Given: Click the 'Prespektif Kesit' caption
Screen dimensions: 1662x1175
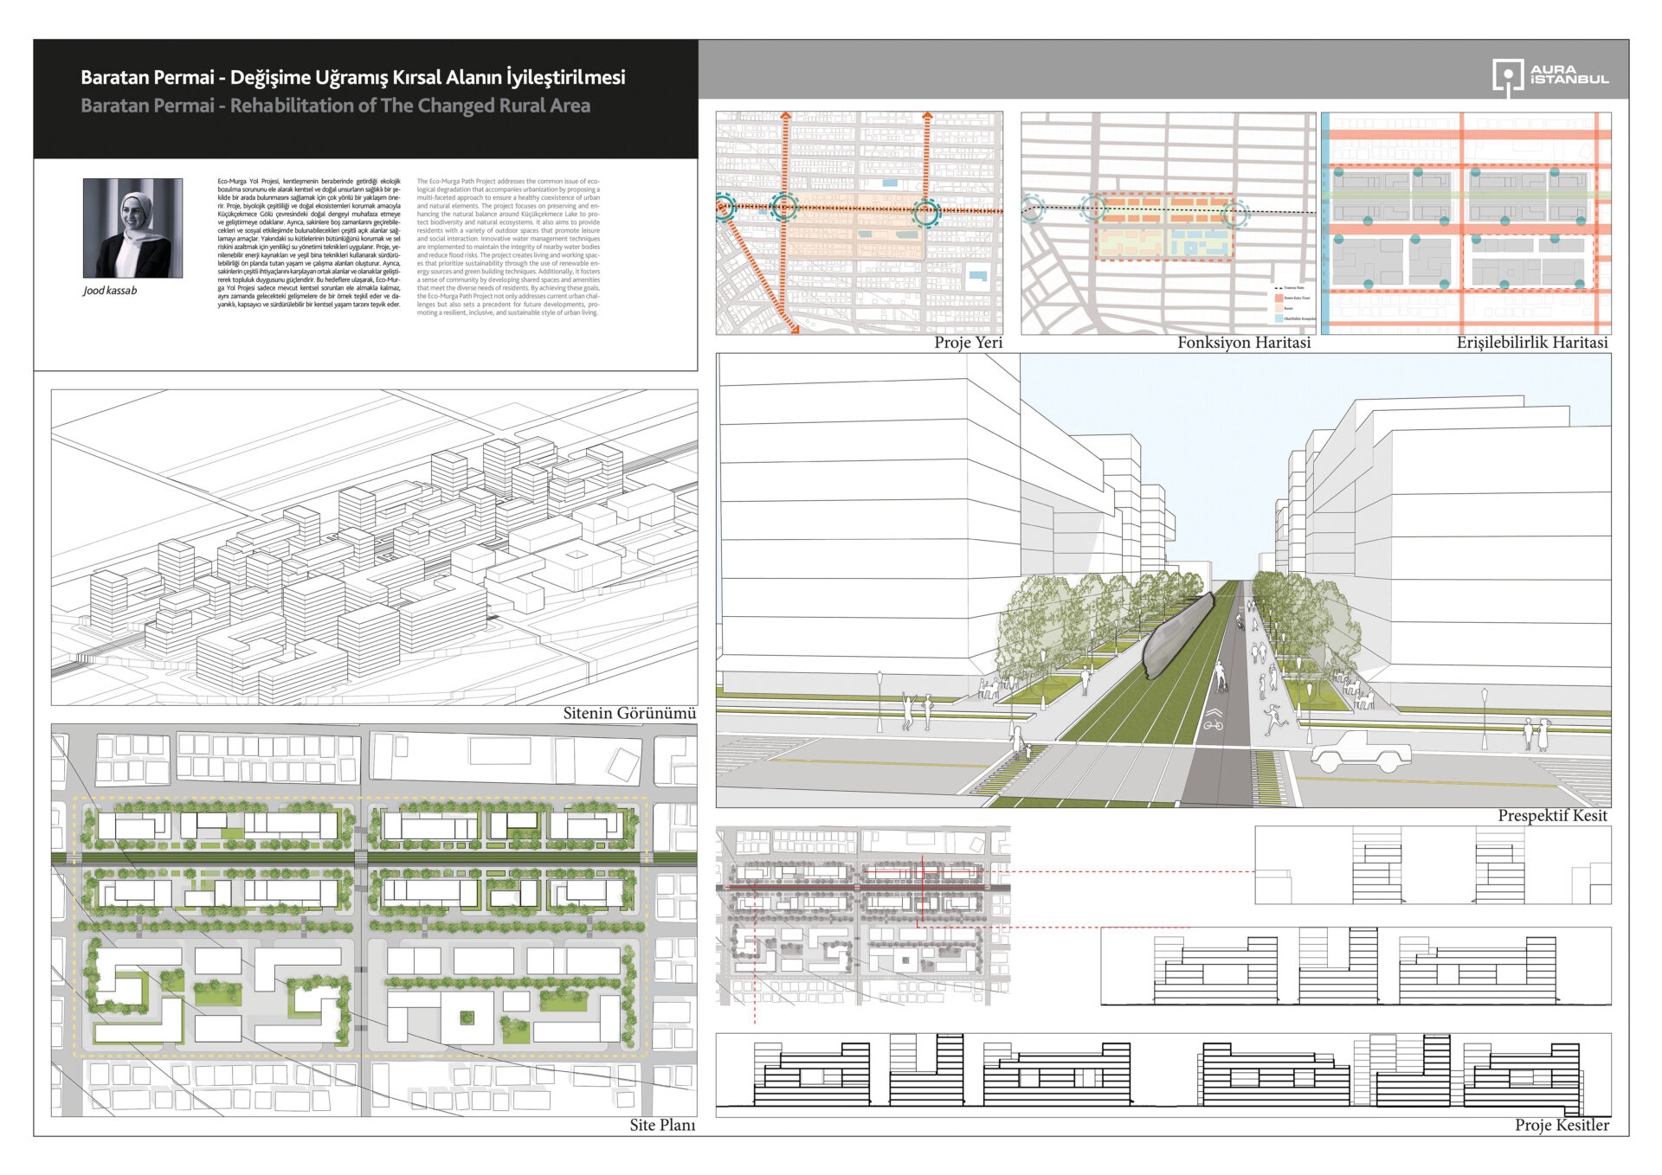Looking at the screenshot, I should (x=1552, y=815).
